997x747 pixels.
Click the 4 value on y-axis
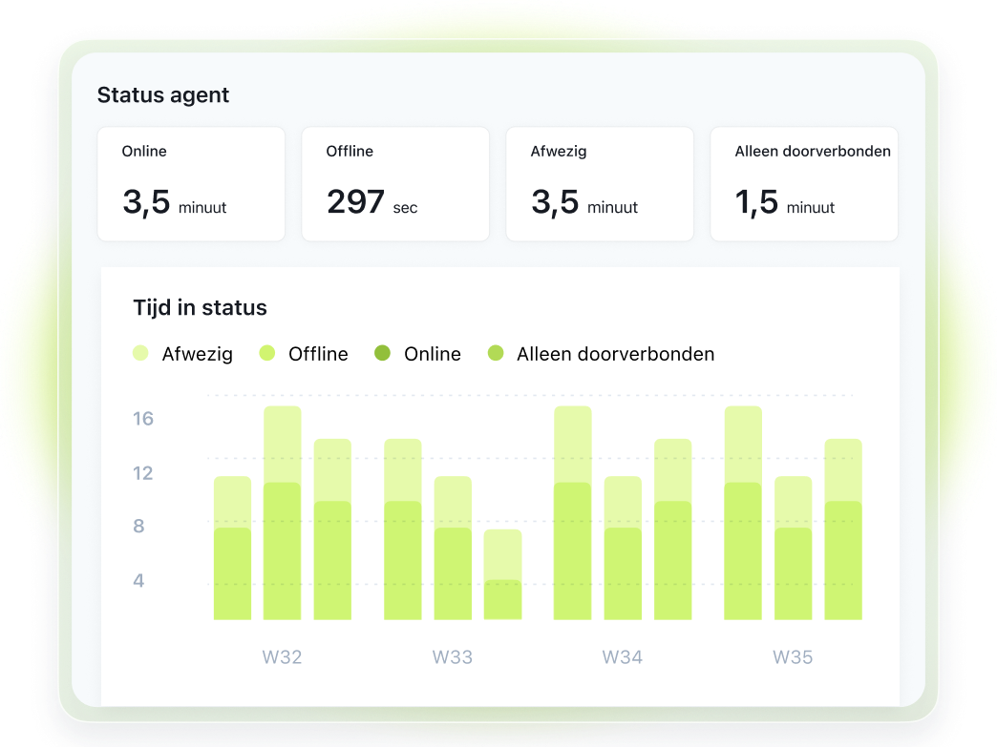pos(138,580)
